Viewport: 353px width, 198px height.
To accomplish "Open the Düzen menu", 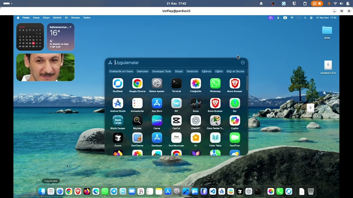I will [x=46, y=18].
